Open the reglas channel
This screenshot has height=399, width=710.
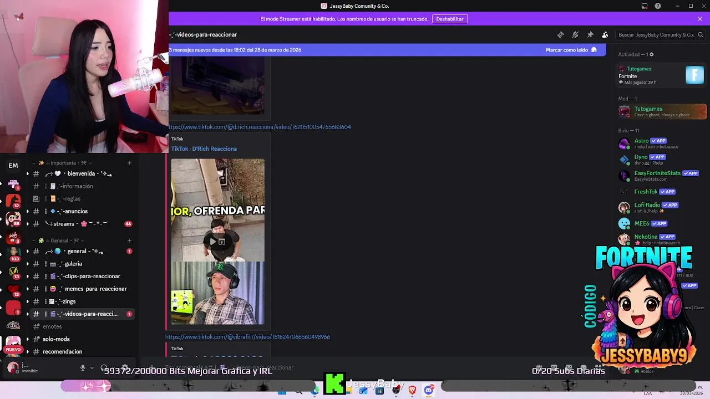coord(82,198)
